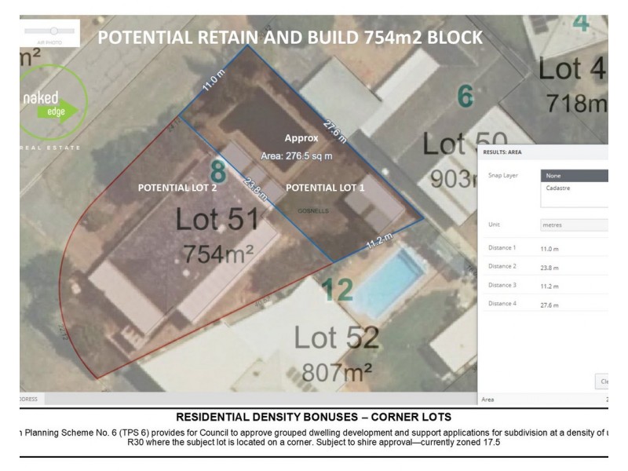Click the house number 12 marker
This screenshot has height=471, width=628.
(x=338, y=290)
